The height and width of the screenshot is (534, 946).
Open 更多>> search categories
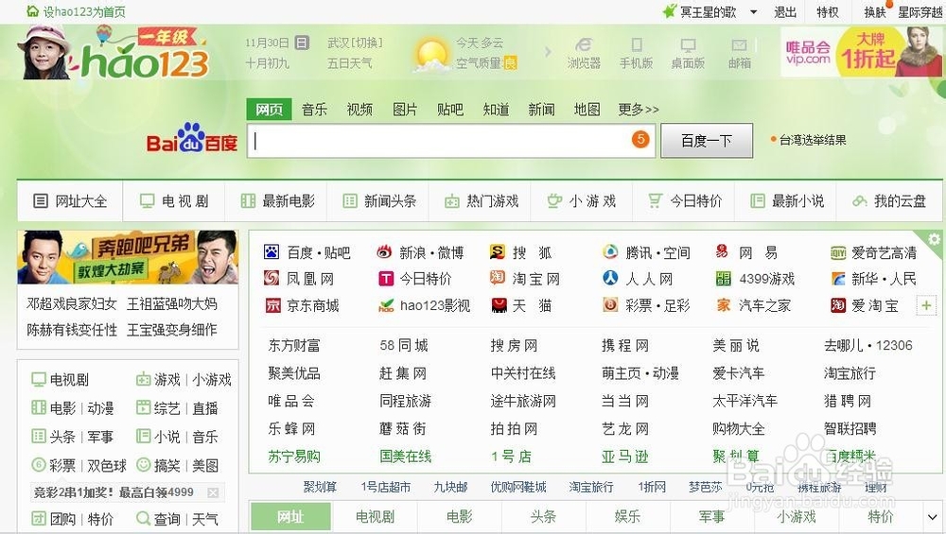(x=639, y=109)
